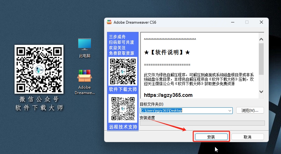
Task: Click the 此文件为绿色自解压程序 description paragraph
Action: tap(199, 79)
